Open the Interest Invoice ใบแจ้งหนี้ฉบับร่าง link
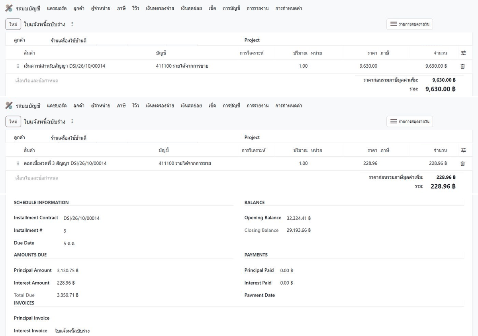The height and width of the screenshot is (336, 478). coord(72,331)
